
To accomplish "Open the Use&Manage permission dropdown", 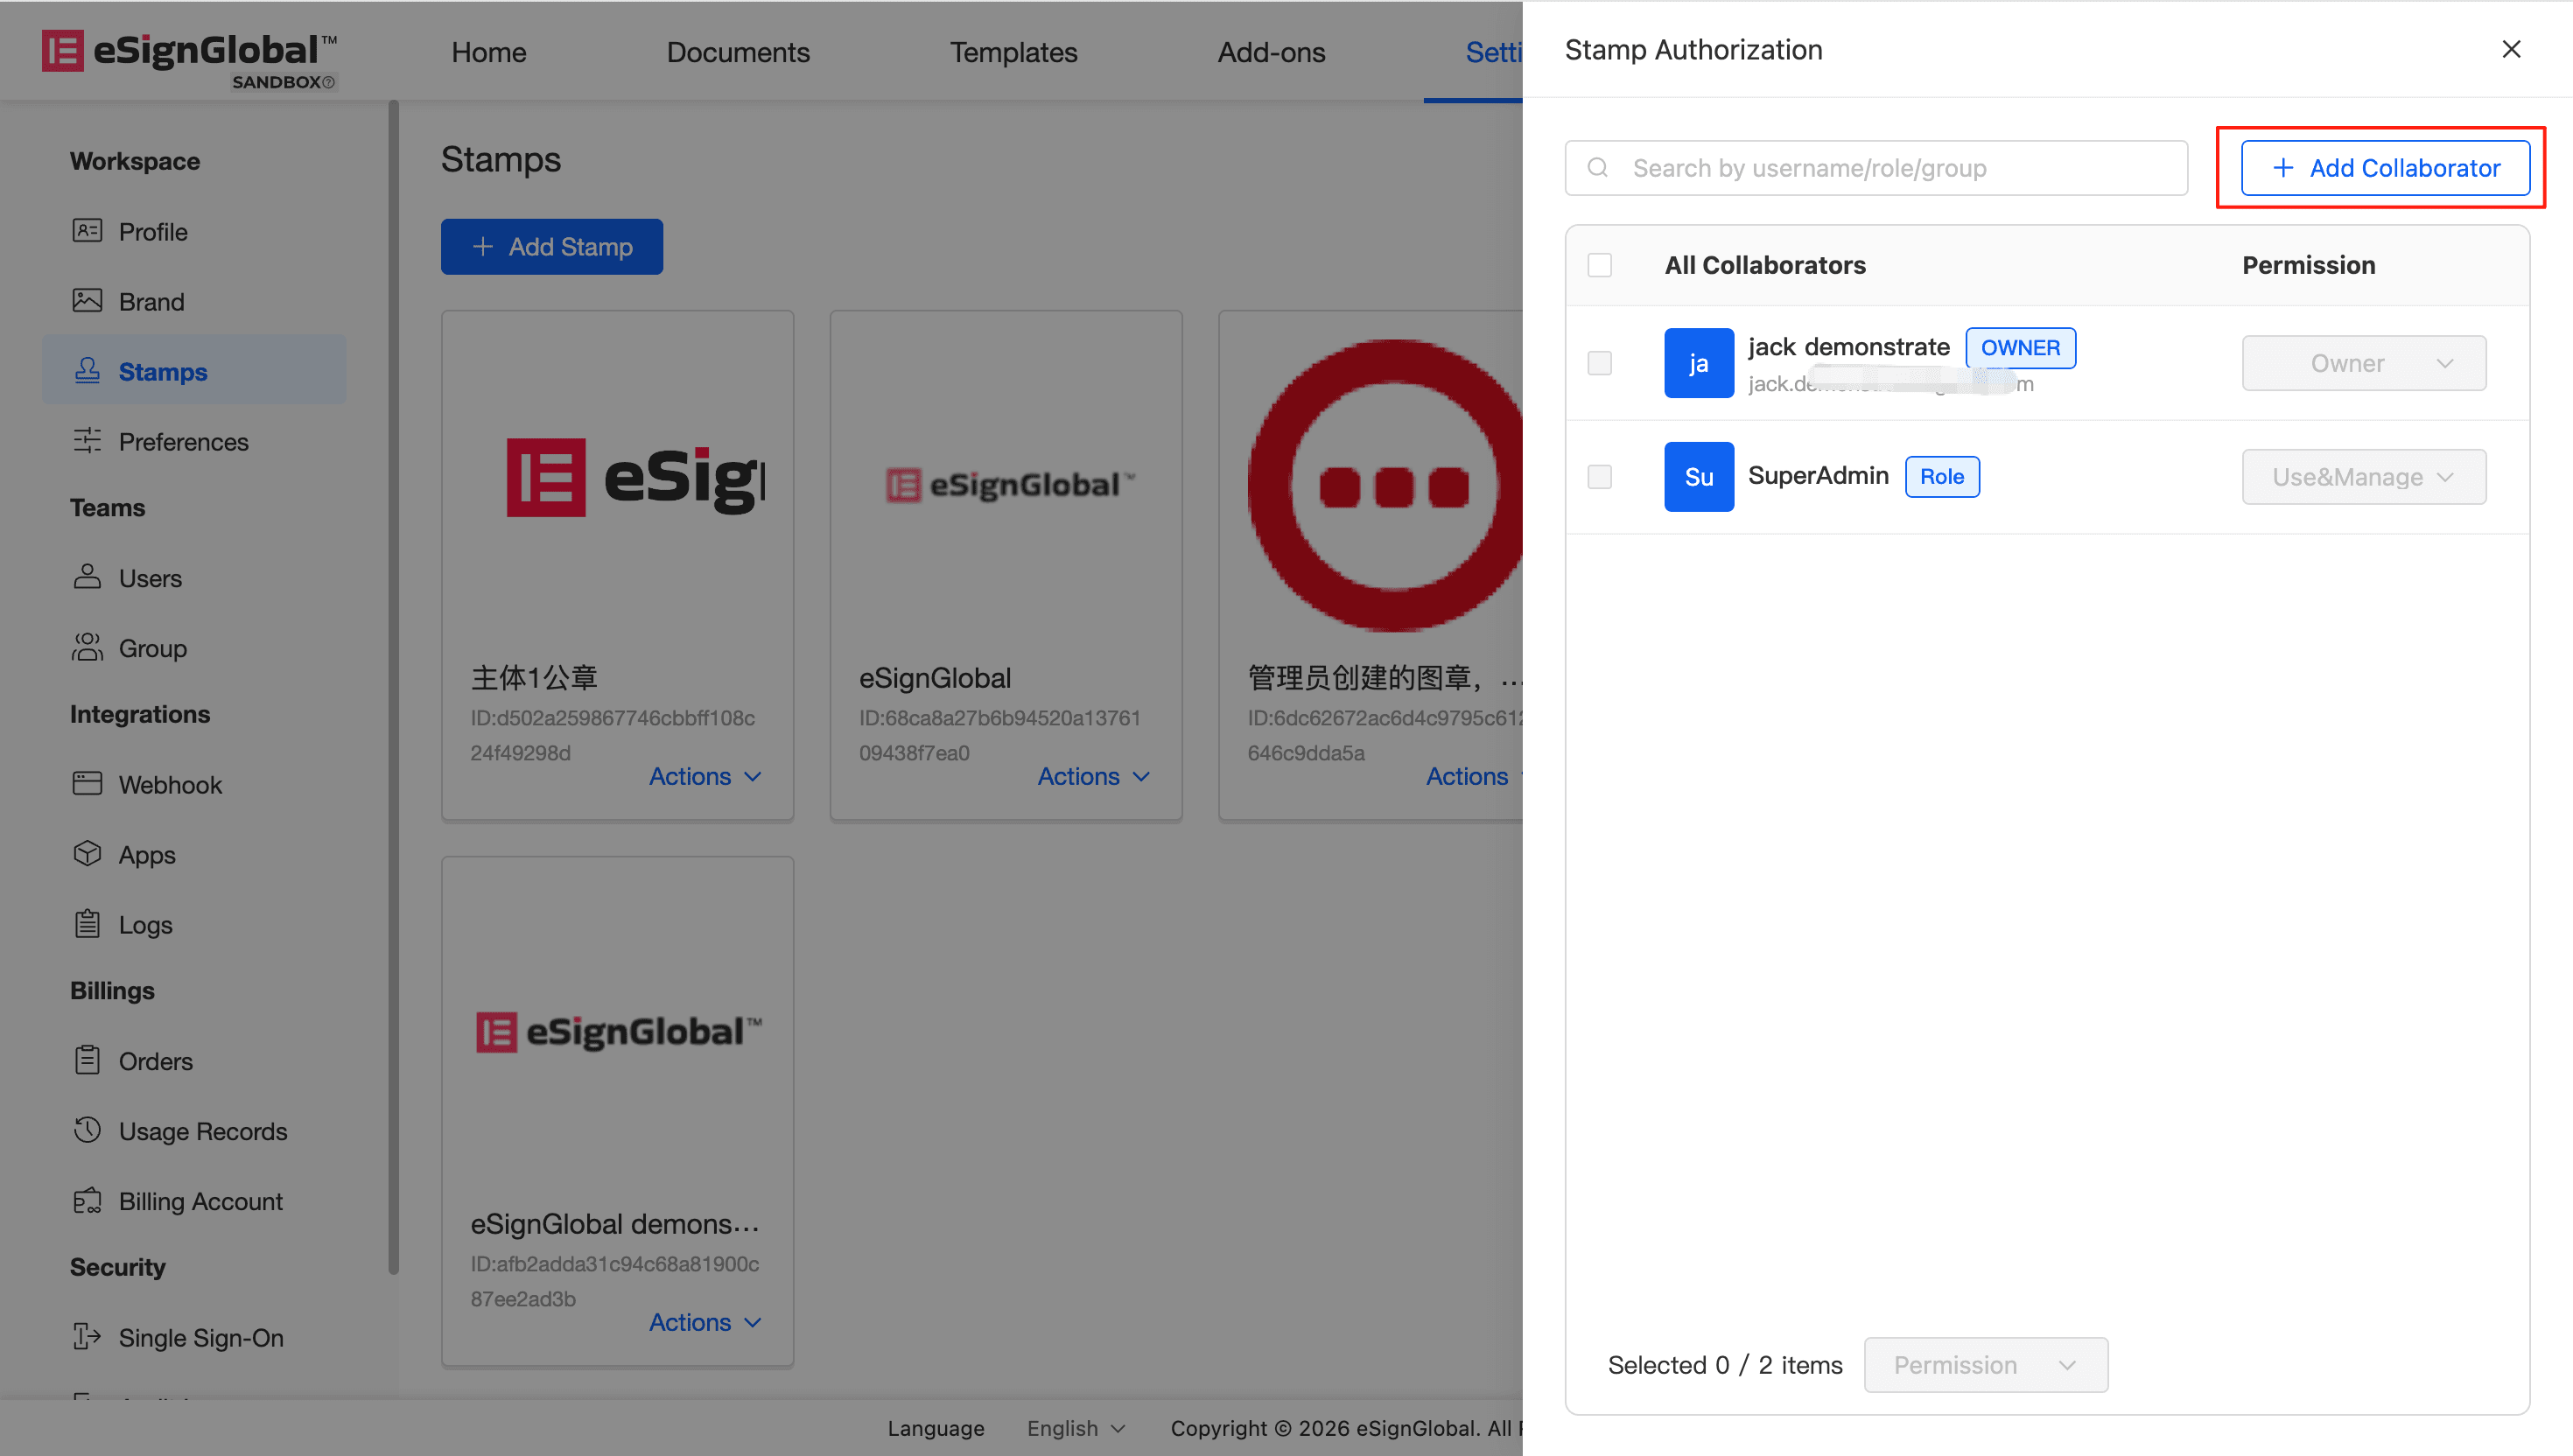I will (x=2362, y=477).
